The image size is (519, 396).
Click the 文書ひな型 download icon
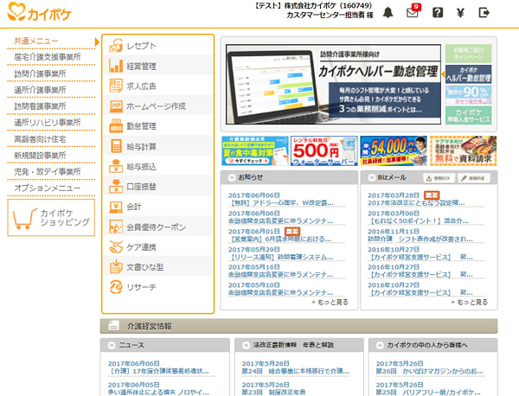click(116, 267)
